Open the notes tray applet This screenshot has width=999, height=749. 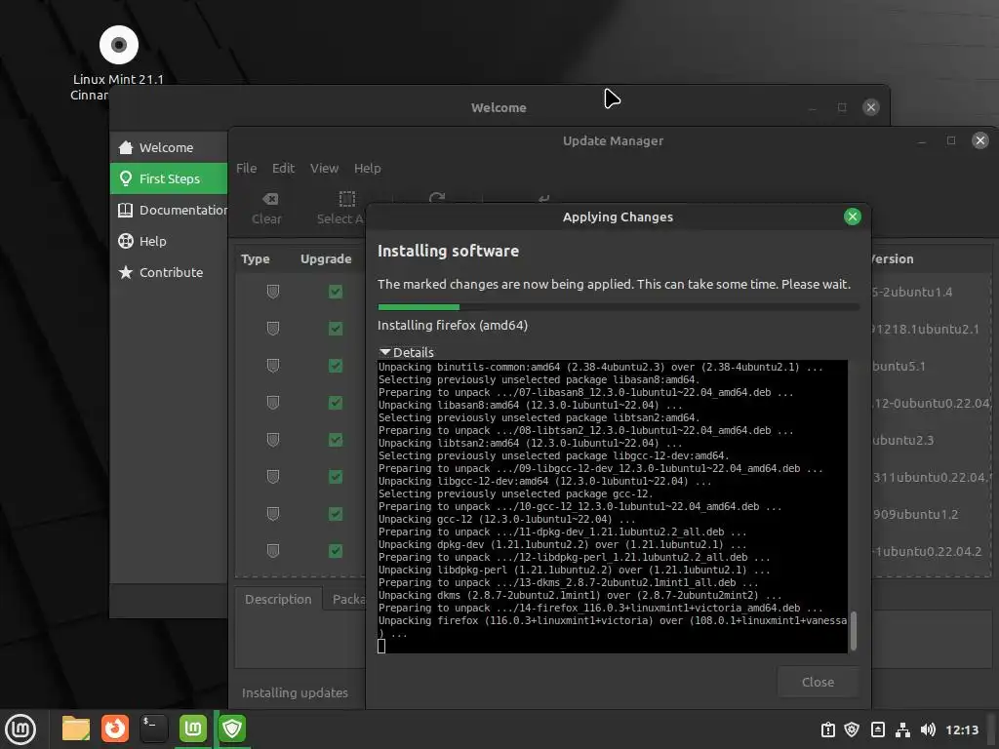pyautogui.click(x=877, y=729)
